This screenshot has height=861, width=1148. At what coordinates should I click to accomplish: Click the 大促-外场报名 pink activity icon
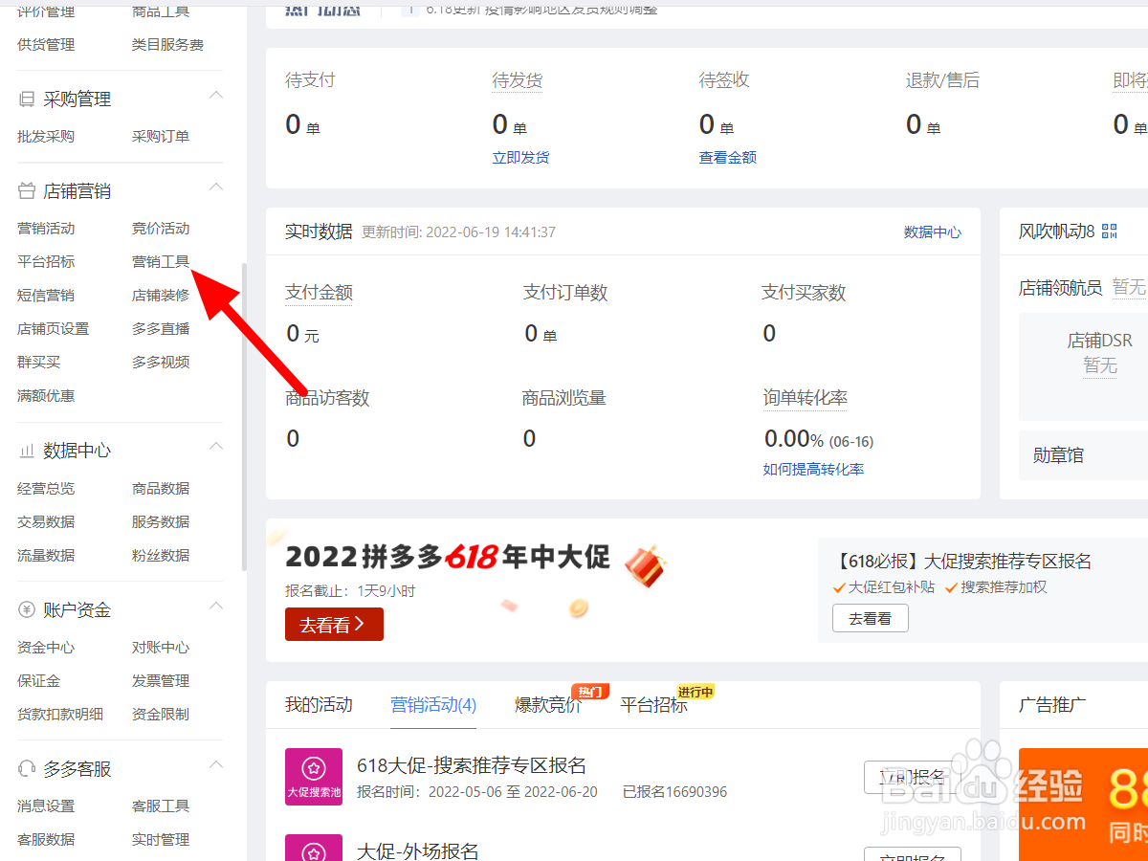[314, 848]
